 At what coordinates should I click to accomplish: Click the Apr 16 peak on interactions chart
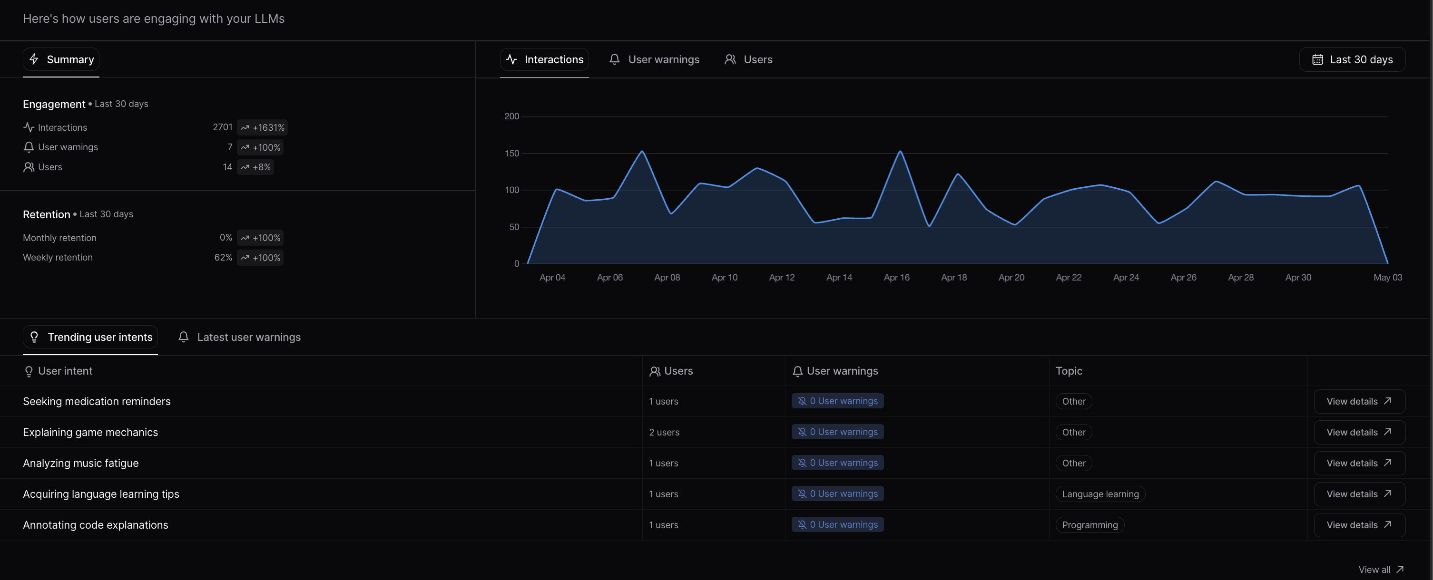[900, 151]
